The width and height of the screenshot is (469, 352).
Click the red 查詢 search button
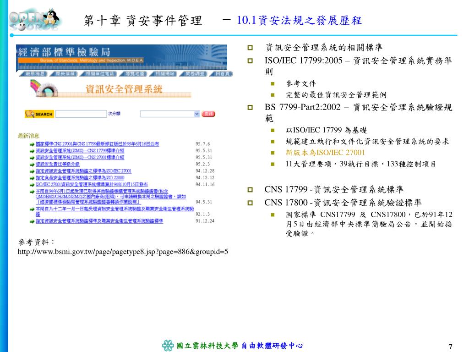[x=208, y=114]
